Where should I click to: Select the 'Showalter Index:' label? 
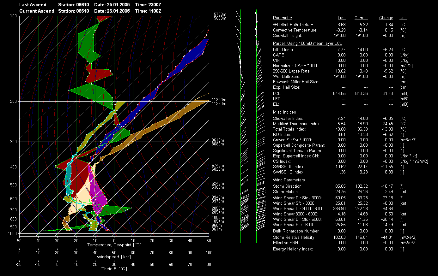coord(288,118)
